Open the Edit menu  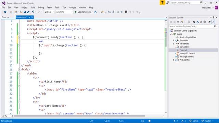click(9, 8)
